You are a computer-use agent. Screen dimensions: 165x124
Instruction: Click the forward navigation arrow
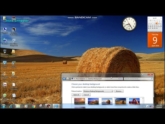(x=68, y=79)
